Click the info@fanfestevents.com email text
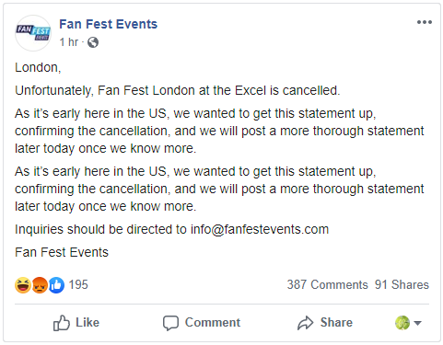This screenshot has width=443, height=345. [260, 229]
